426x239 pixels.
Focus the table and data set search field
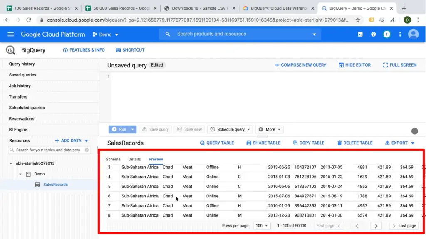pos(49,150)
